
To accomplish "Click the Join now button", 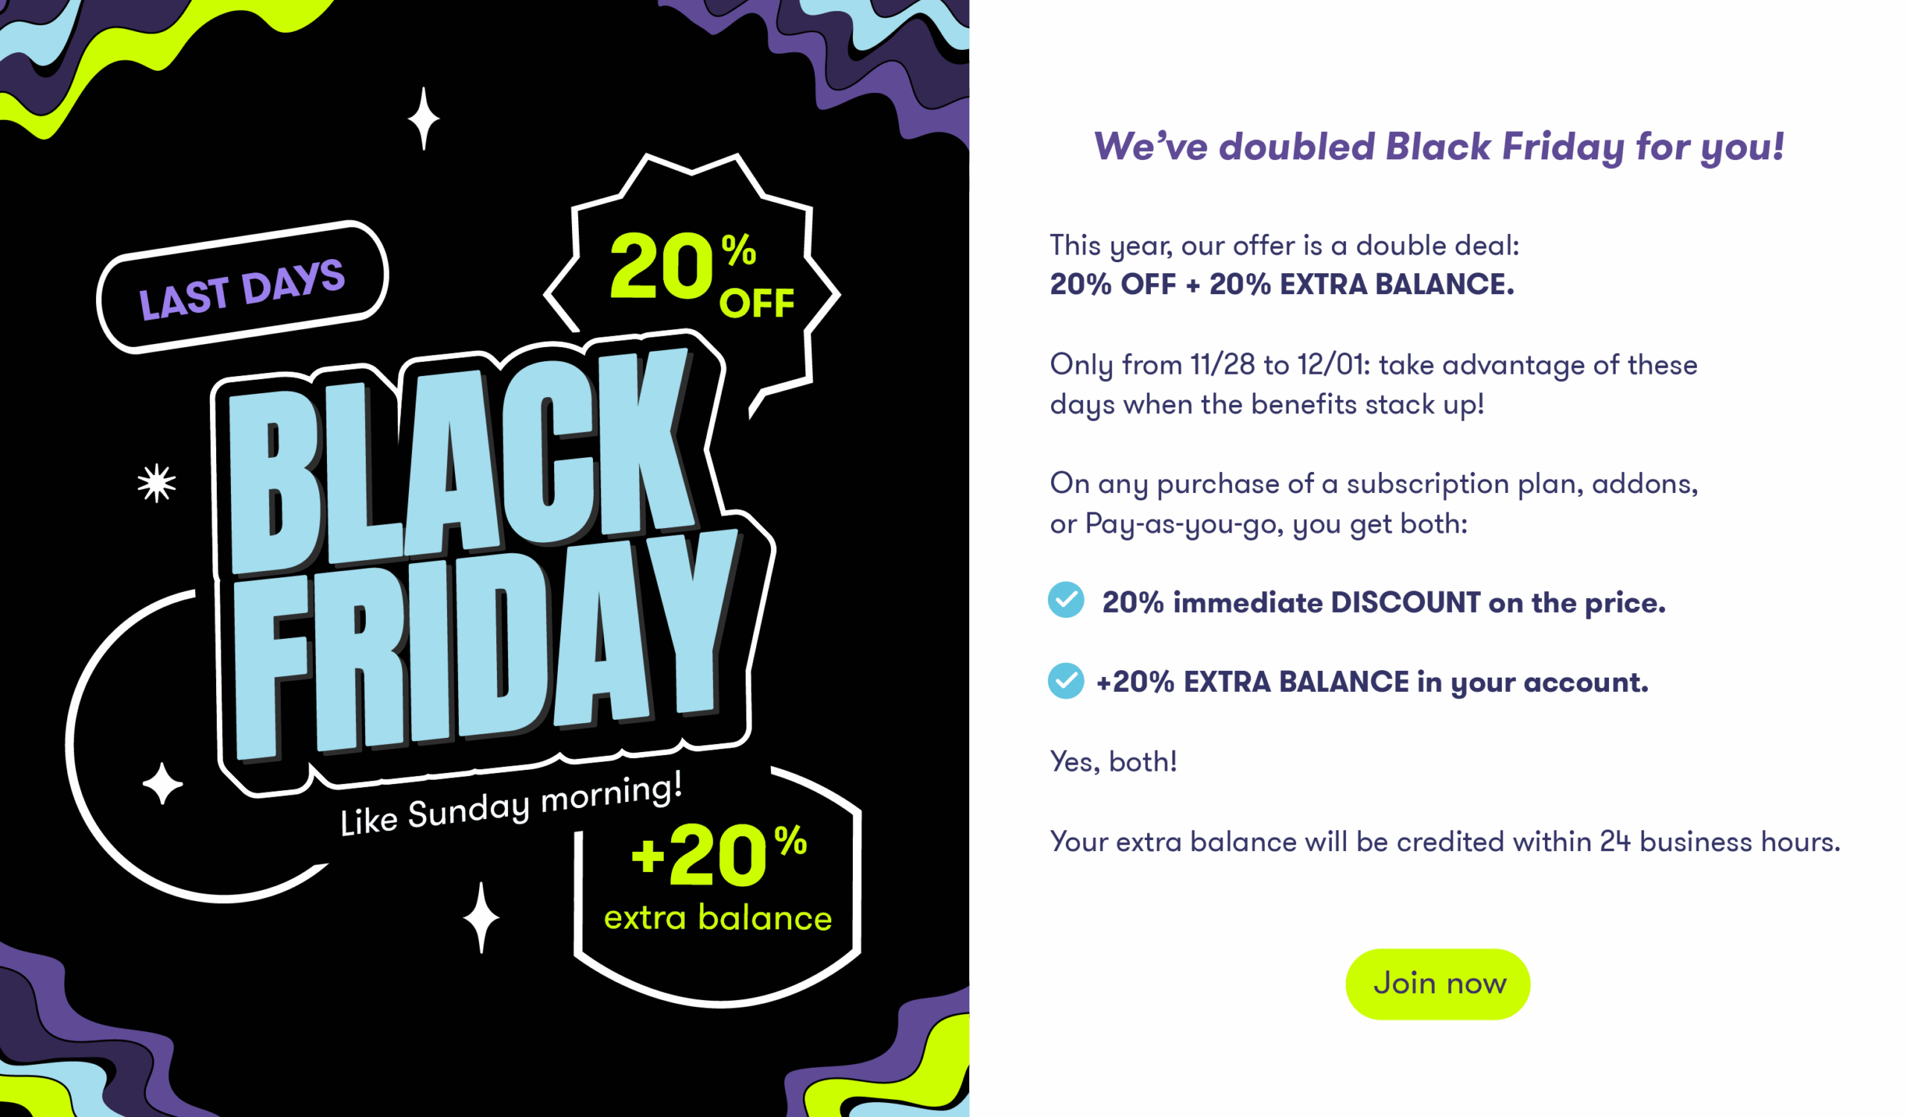I will (x=1437, y=984).
